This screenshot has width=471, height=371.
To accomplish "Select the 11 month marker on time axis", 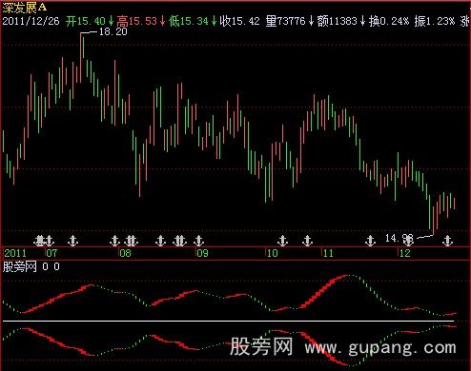I will coord(328,253).
